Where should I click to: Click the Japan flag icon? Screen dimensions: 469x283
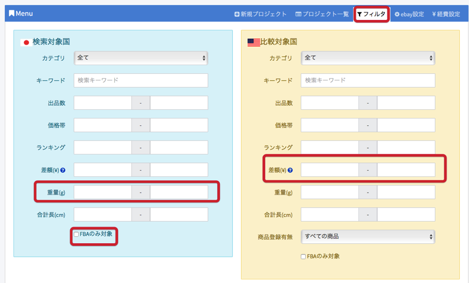pyautogui.click(x=26, y=43)
